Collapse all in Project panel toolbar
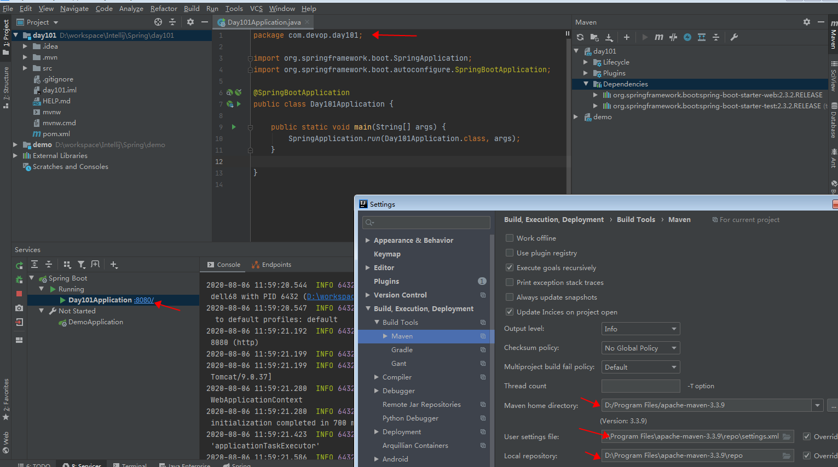 pyautogui.click(x=172, y=22)
